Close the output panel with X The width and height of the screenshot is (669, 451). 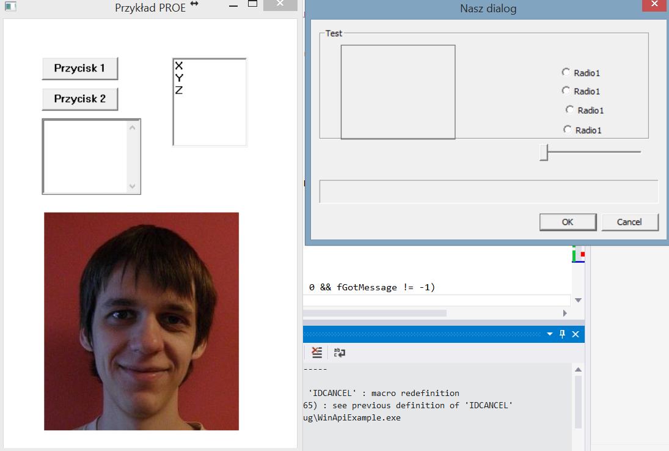pos(576,334)
